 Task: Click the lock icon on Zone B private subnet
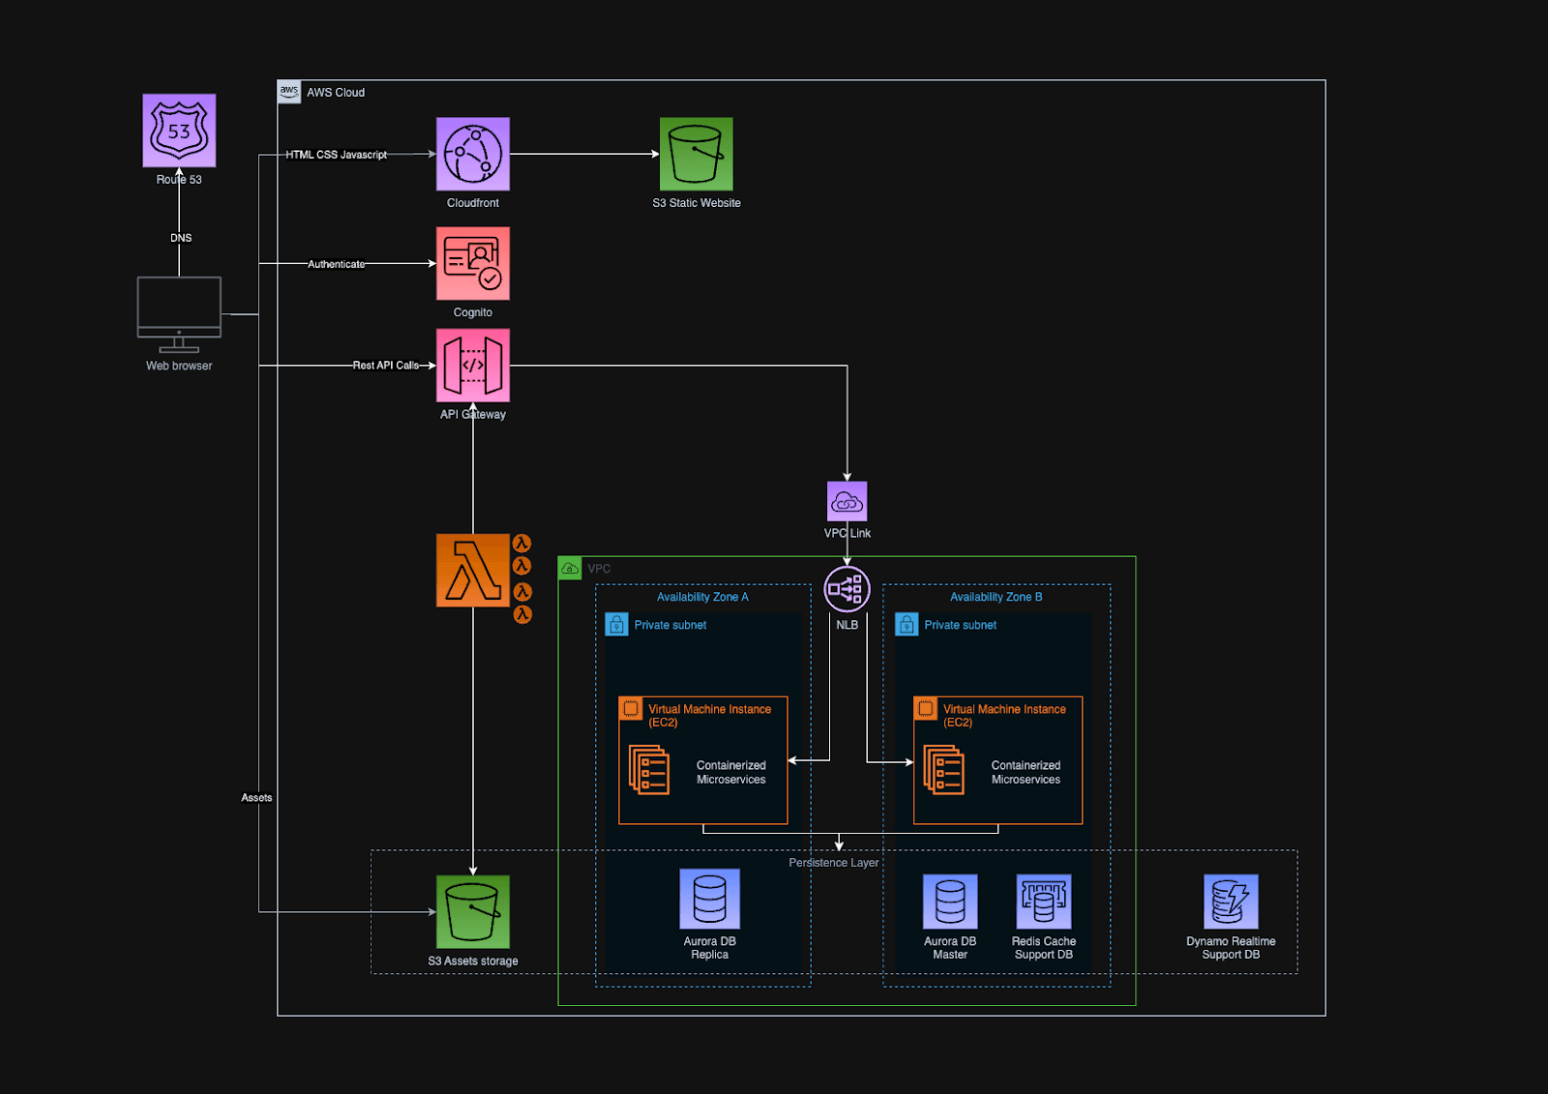(907, 624)
